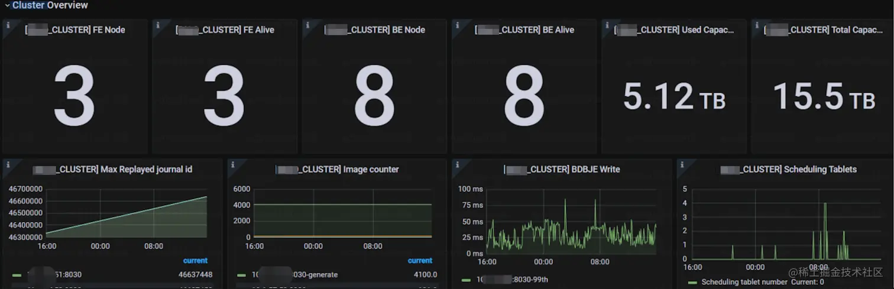
Task: Collapse the Cluster Overview row chevron
Action: coord(7,5)
